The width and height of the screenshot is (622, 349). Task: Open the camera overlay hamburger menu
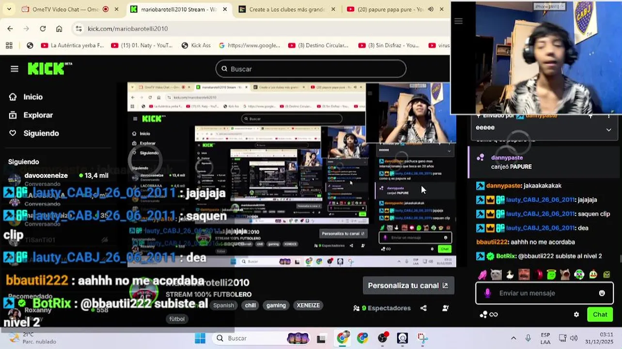coord(458,21)
